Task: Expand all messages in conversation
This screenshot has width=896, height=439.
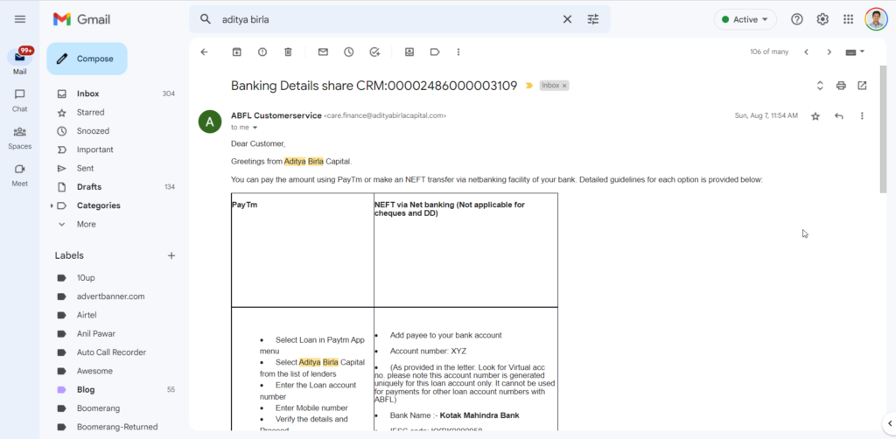Action: click(x=819, y=86)
